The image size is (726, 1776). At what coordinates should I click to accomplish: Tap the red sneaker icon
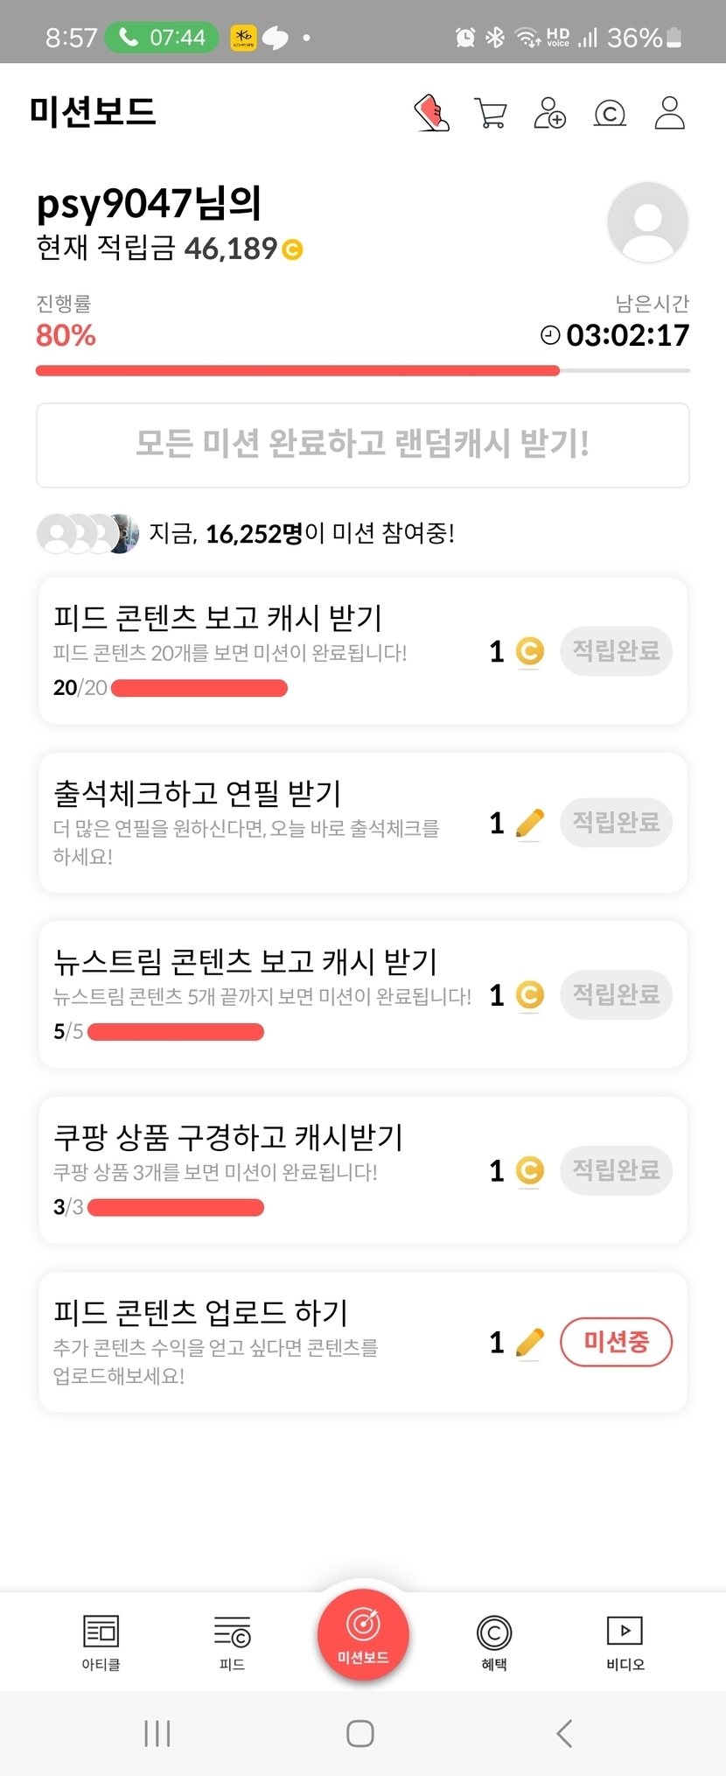coord(431,114)
